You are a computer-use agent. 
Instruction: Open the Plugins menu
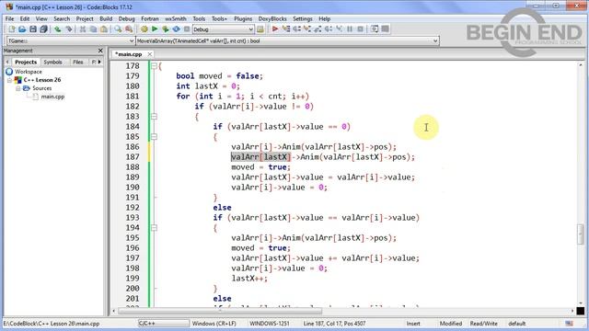pos(243,18)
